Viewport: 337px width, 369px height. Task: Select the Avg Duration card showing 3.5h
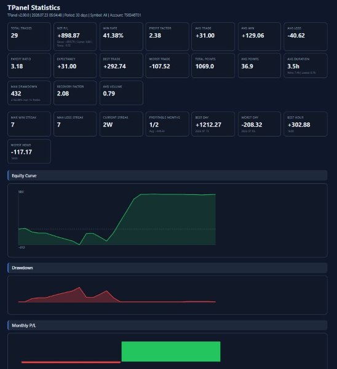click(306, 65)
